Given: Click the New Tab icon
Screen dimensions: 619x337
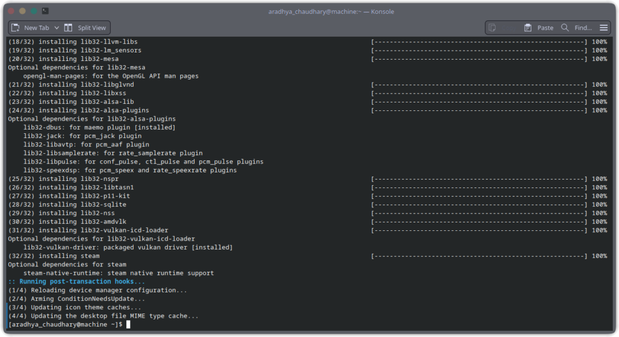Looking at the screenshot, I should tap(15, 28).
